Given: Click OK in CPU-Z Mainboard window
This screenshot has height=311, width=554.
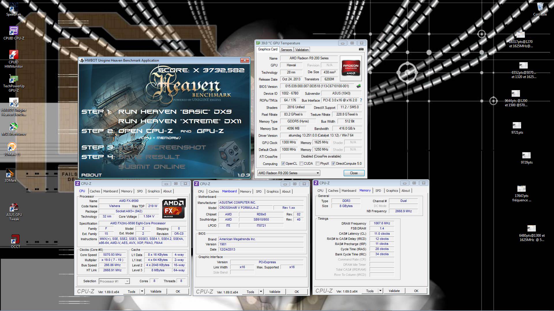Looking at the screenshot, I should tap(297, 292).
